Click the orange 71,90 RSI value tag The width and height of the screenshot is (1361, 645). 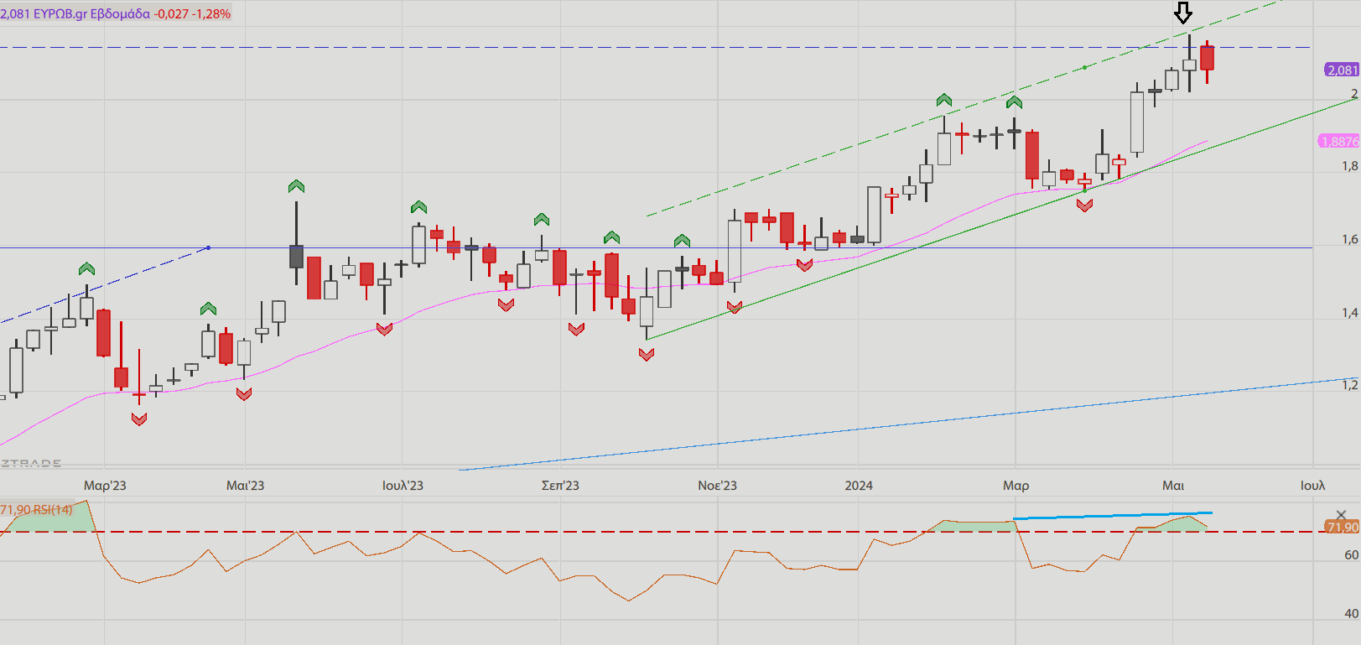[x=1342, y=527]
